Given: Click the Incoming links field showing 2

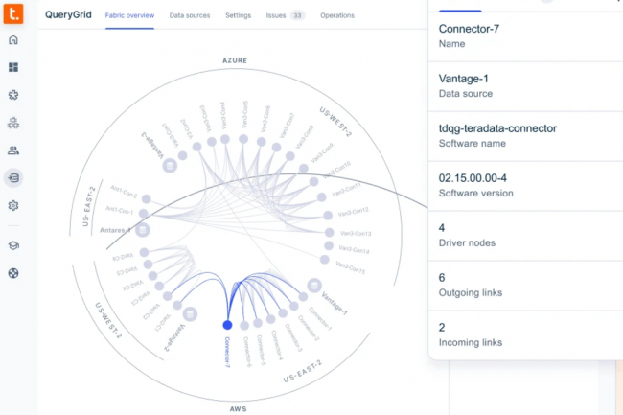Looking at the screenshot, I should pos(525,334).
